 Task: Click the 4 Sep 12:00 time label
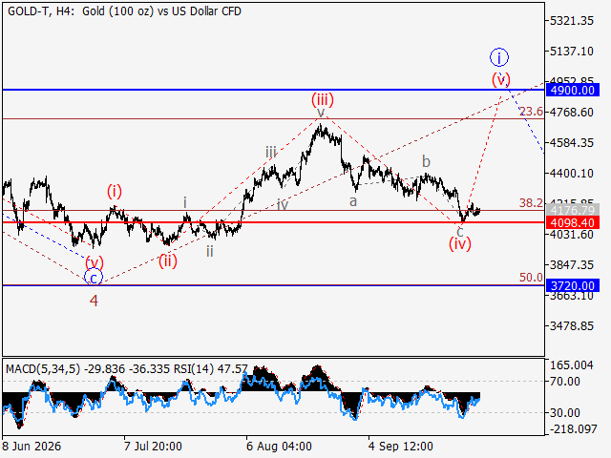point(401,447)
